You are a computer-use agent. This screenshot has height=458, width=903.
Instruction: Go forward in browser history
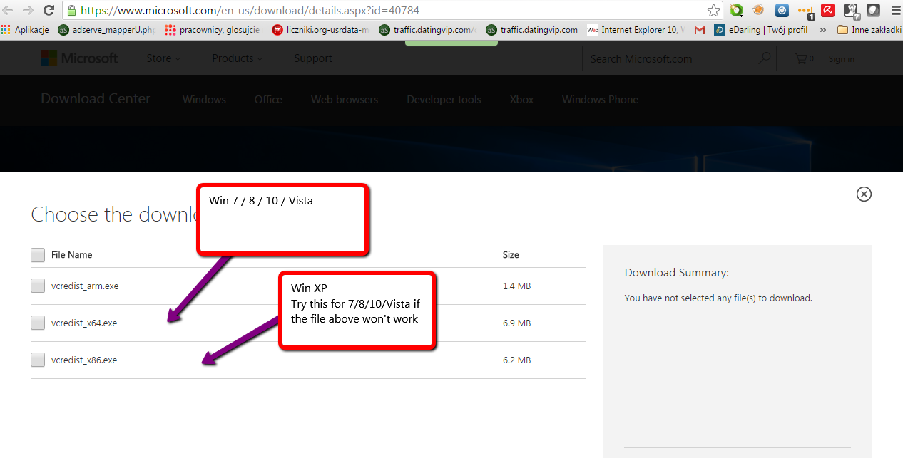click(x=28, y=10)
